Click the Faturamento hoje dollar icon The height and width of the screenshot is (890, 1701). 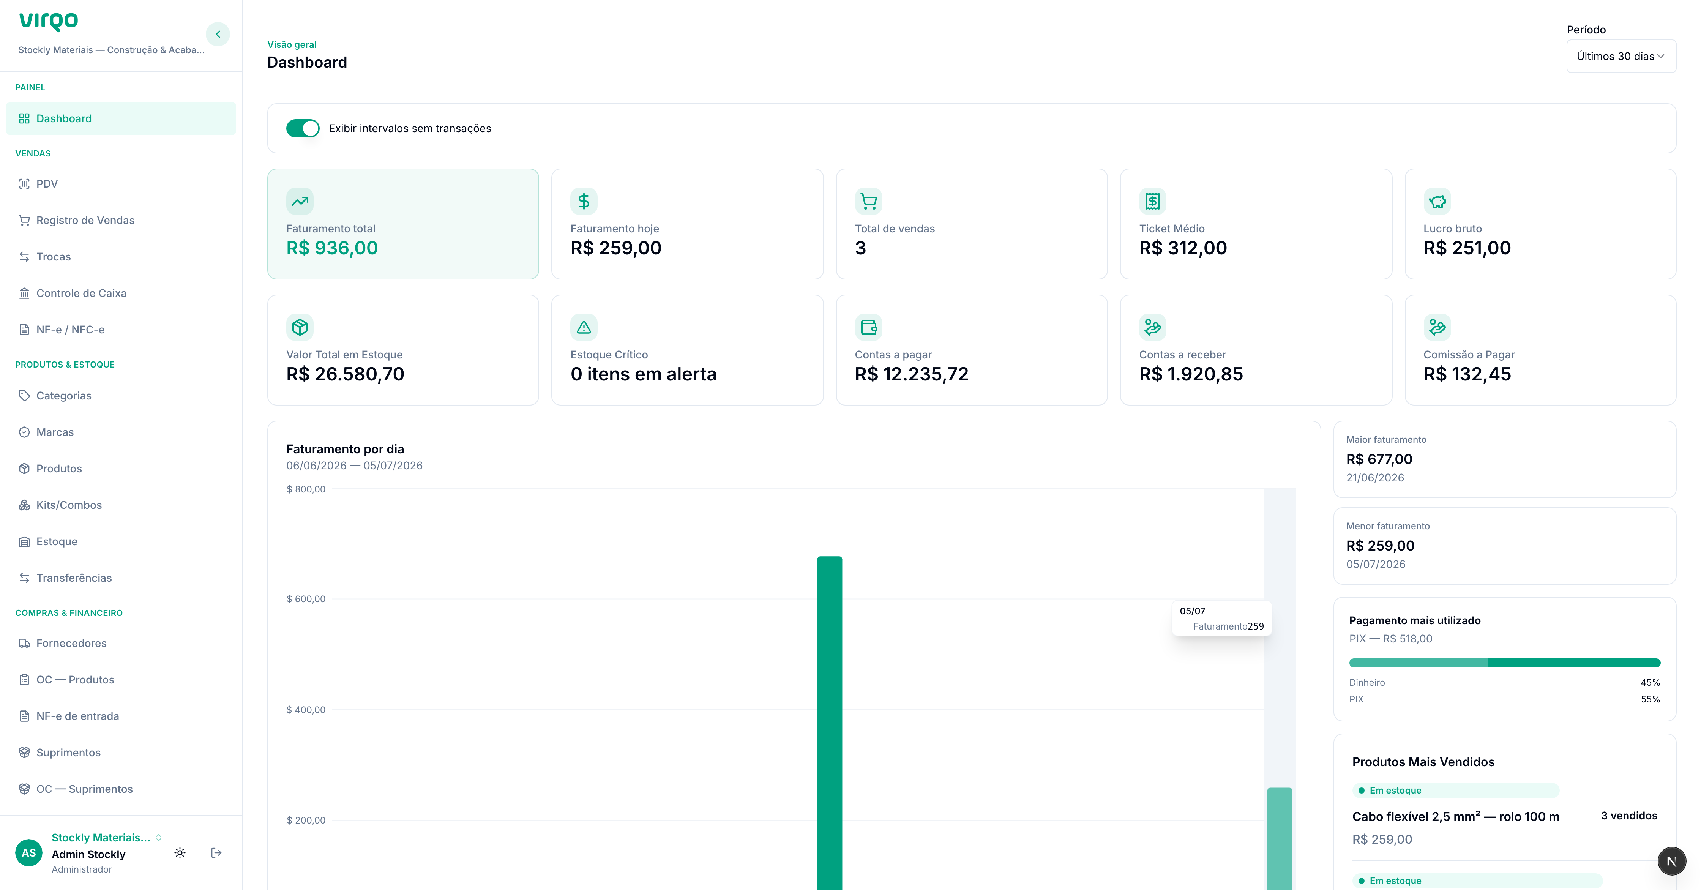point(584,201)
